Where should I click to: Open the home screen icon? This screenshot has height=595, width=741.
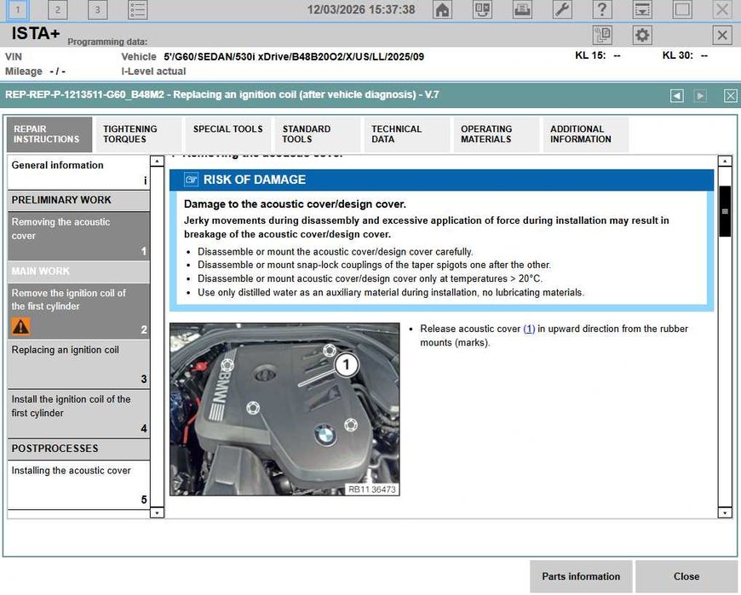[442, 9]
